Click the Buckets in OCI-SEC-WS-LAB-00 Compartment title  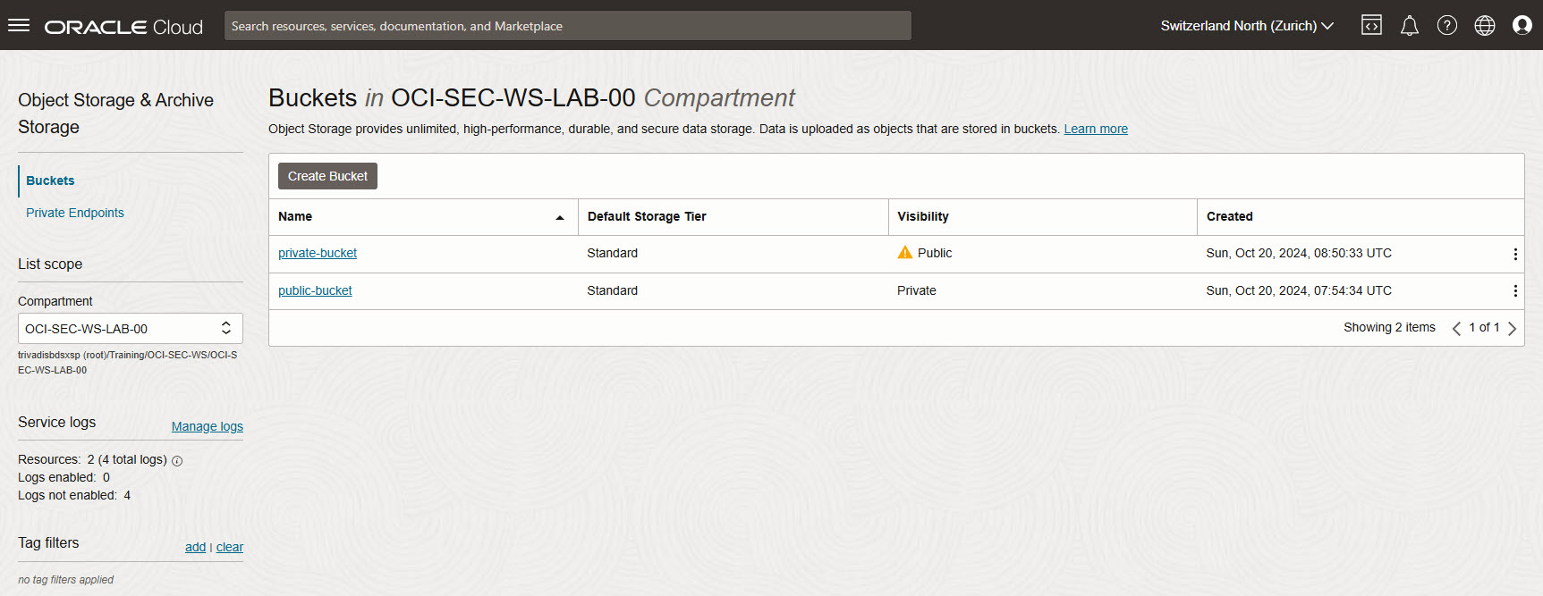531,97
